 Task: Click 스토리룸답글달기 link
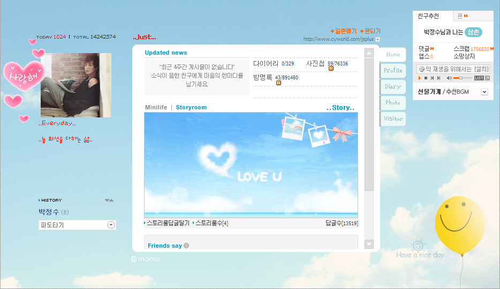168,223
